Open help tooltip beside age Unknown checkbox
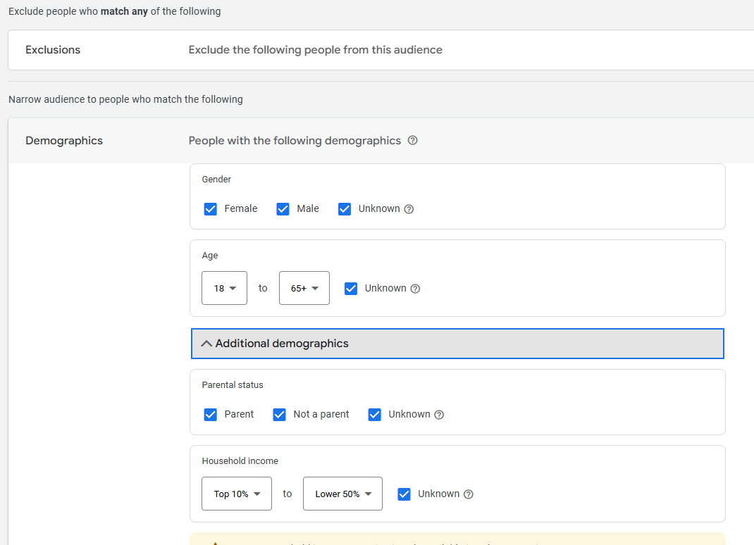The image size is (754, 545). click(414, 288)
